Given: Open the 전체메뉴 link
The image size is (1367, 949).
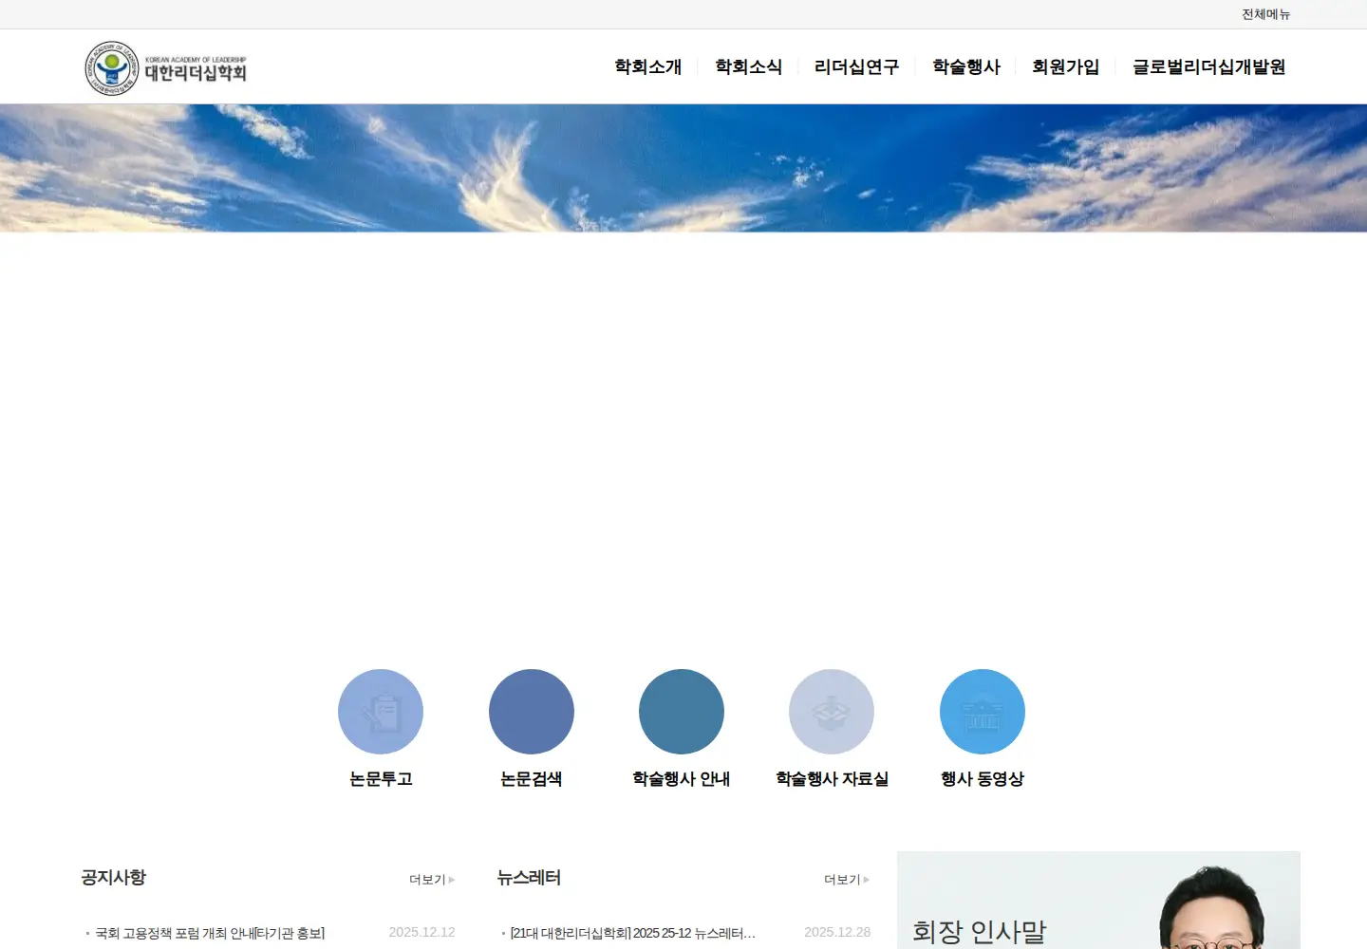Looking at the screenshot, I should (x=1266, y=14).
